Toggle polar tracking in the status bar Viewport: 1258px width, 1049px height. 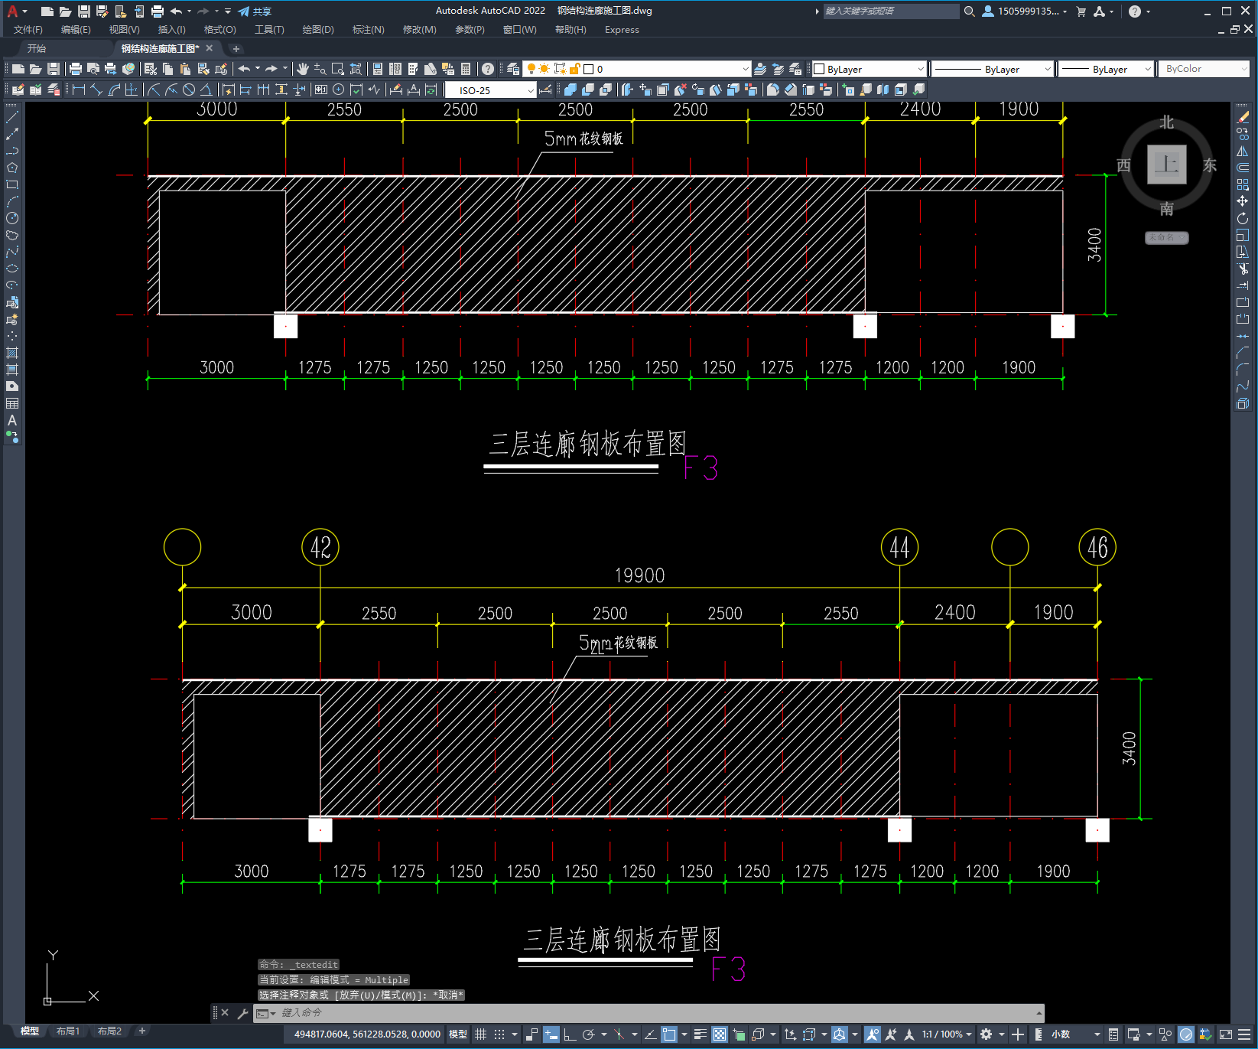click(x=588, y=1034)
